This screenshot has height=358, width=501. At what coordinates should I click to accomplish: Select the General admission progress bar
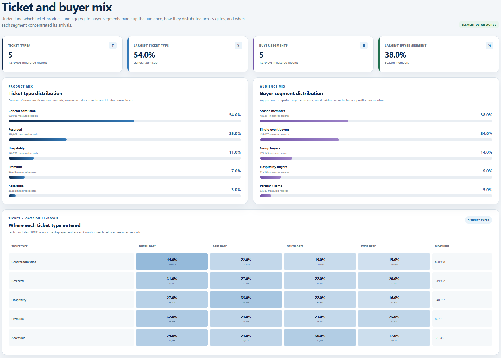125,121
